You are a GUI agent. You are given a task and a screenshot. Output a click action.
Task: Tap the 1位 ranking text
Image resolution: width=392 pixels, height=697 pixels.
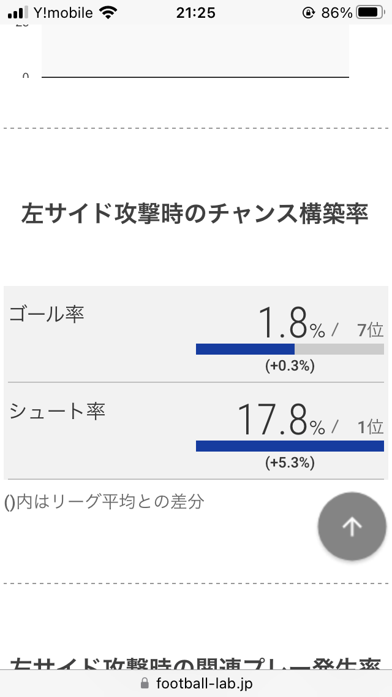pyautogui.click(x=371, y=427)
